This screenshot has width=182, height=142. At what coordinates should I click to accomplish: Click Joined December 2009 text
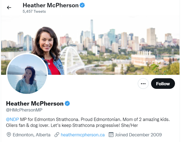tap(138, 135)
